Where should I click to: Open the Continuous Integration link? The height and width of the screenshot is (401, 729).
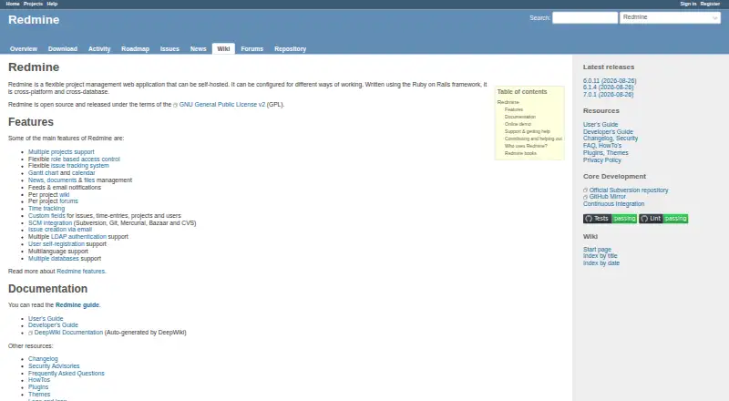tap(613, 204)
